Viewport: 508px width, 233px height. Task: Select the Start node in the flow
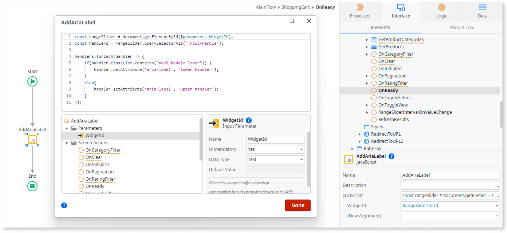pos(32,81)
